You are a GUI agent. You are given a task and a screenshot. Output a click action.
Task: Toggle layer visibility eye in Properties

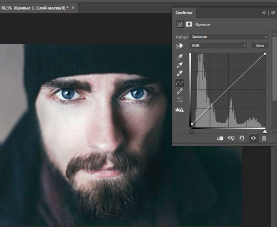(x=253, y=138)
